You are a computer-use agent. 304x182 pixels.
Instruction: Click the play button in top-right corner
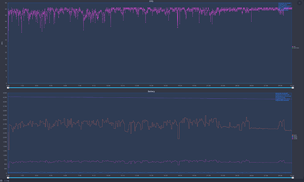(299, 3)
